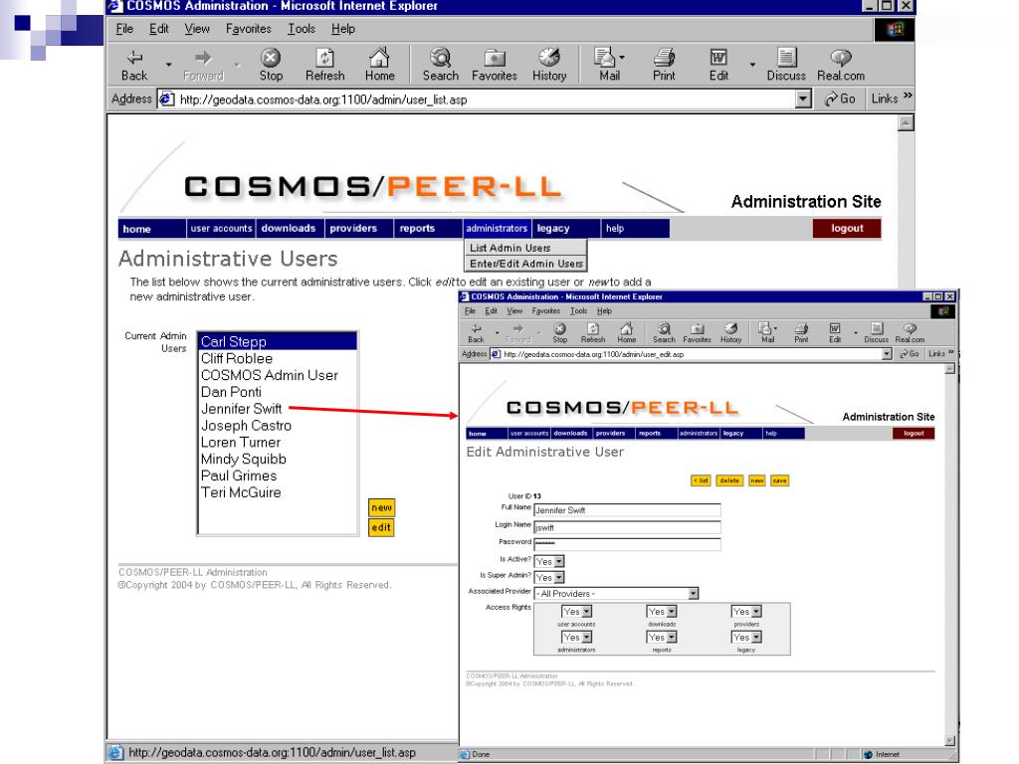This screenshot has height=764, width=1019.
Task: Click Mail icon in Edit window toolbar
Action: pyautogui.click(x=767, y=332)
